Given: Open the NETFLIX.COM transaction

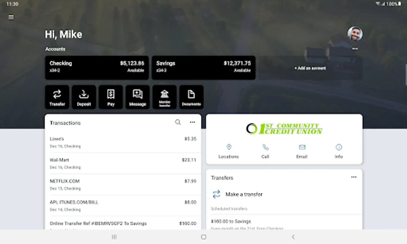Looking at the screenshot, I should point(123,184).
